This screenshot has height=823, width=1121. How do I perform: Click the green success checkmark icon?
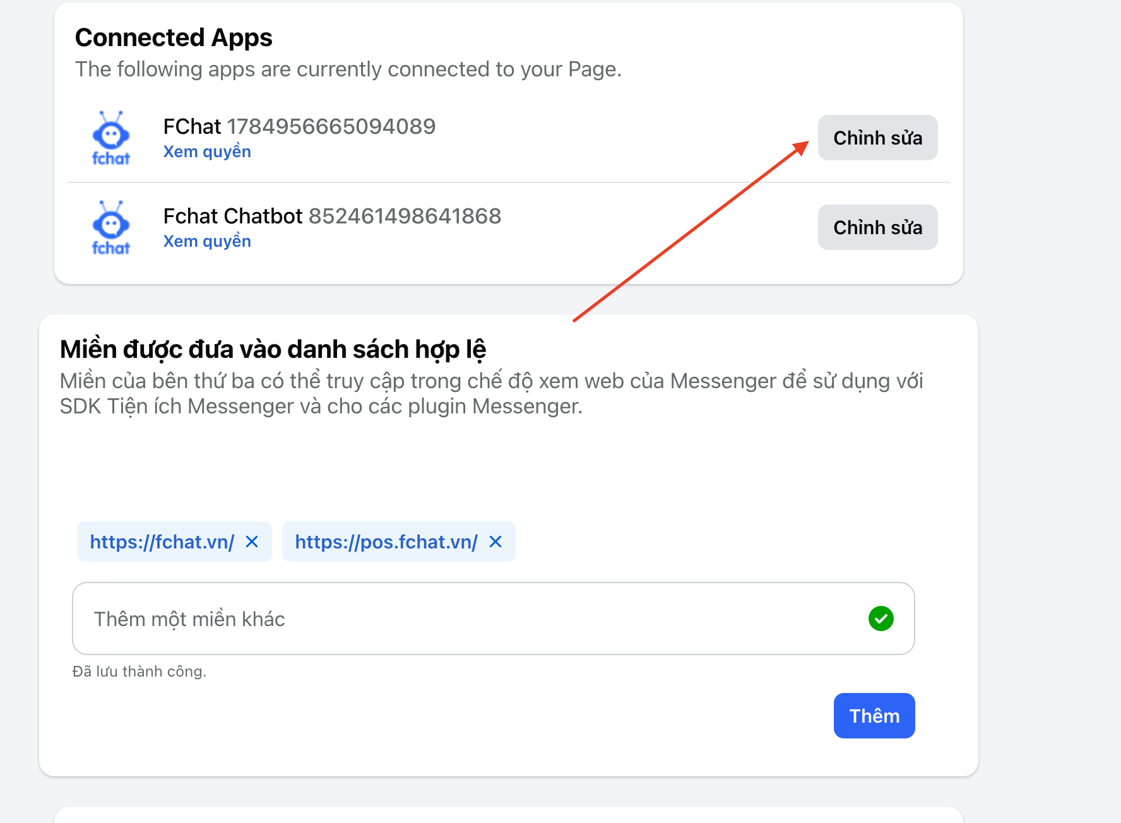pos(881,619)
